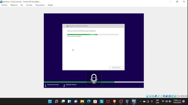Image resolution: width=188 pixels, height=105 pixels.
Task: Open the volume control tray icon
Action: pos(167,101)
